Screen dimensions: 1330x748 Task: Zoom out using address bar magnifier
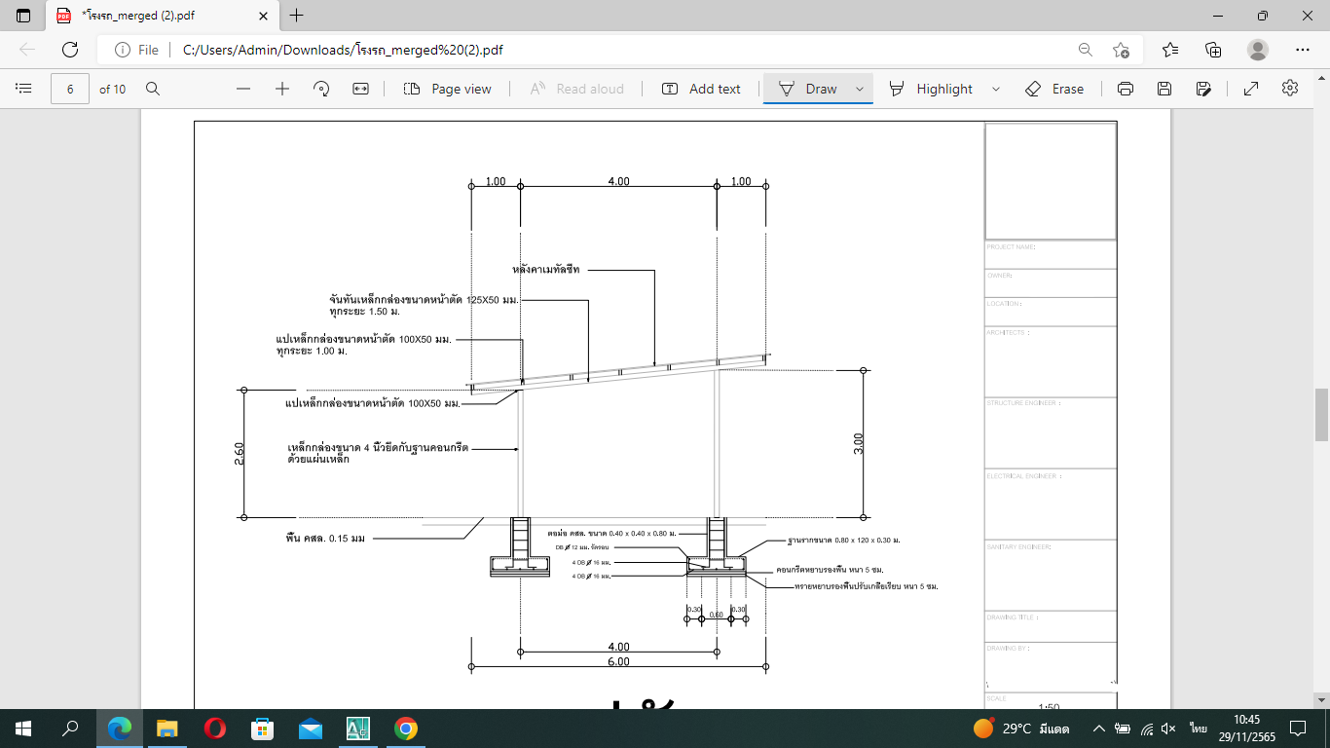(1085, 50)
